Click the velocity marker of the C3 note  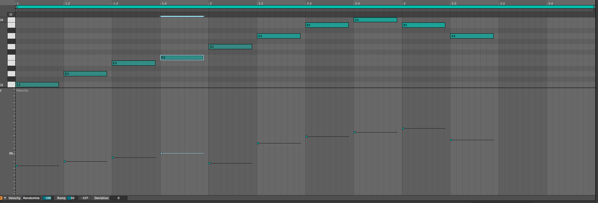pyautogui.click(x=16, y=166)
